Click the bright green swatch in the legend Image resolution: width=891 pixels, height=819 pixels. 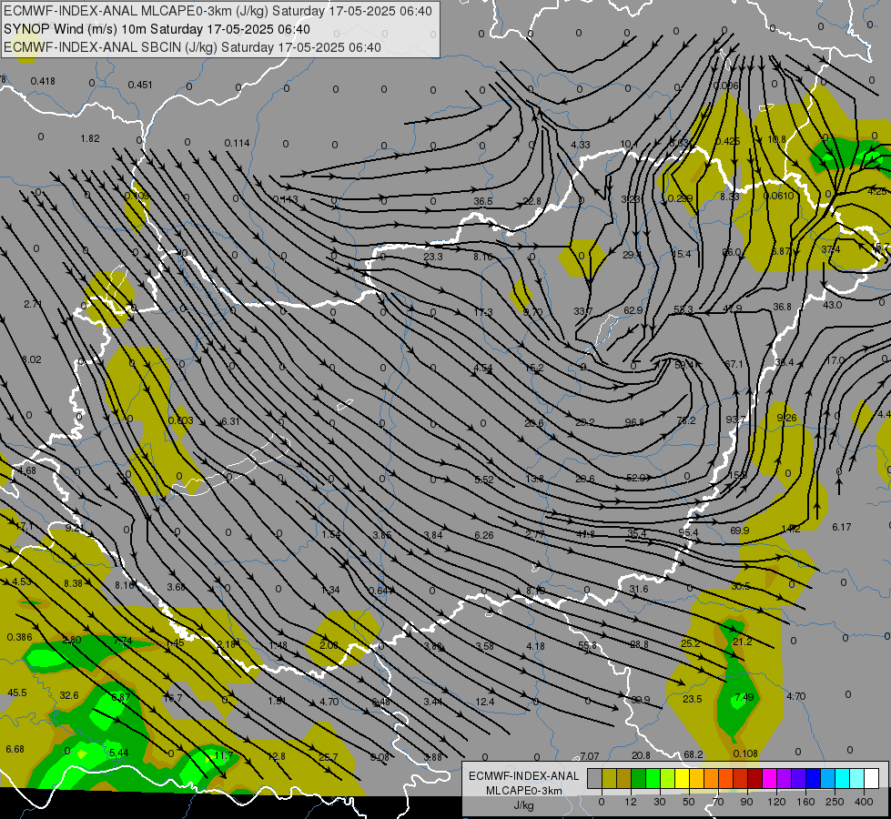(x=653, y=778)
